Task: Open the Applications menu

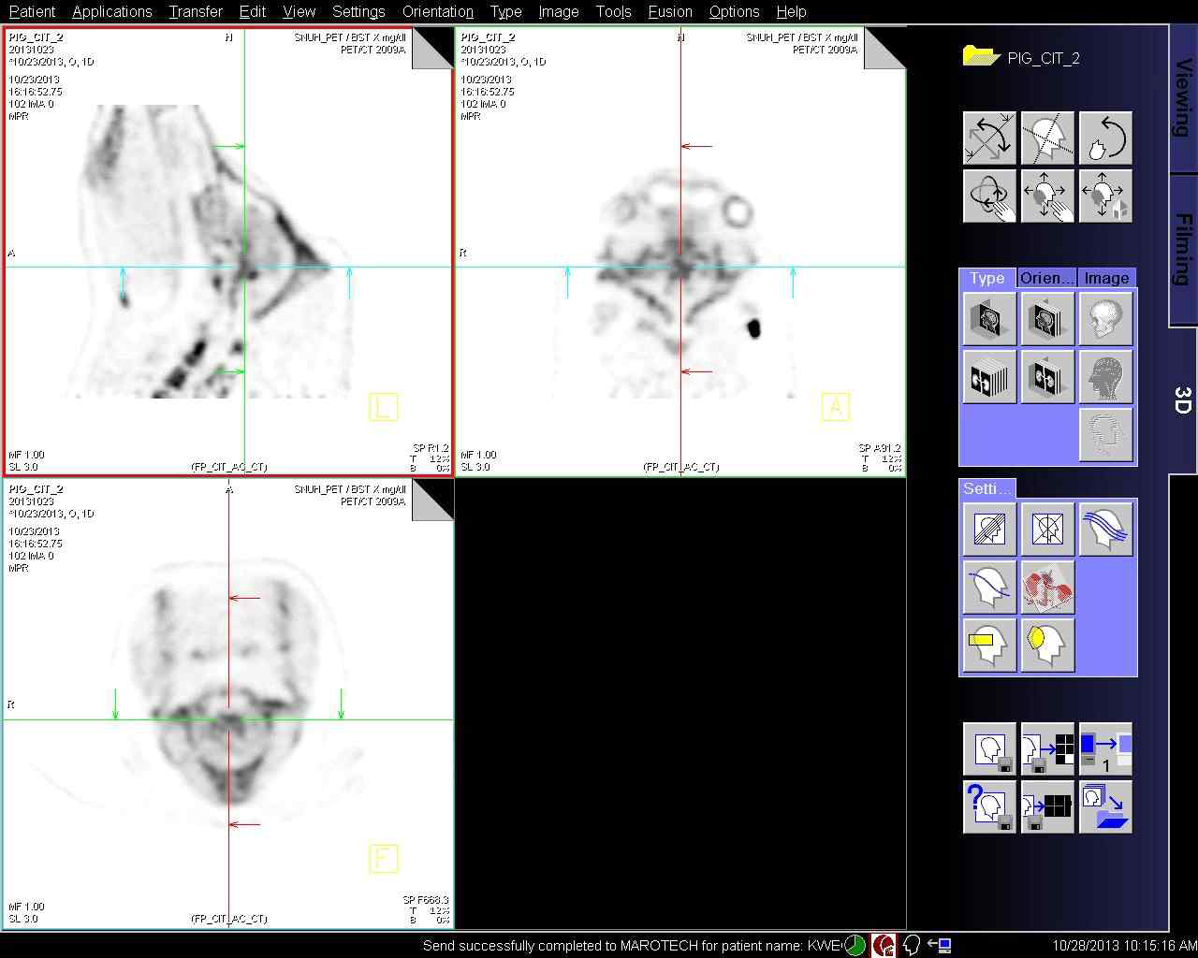Action: [111, 11]
